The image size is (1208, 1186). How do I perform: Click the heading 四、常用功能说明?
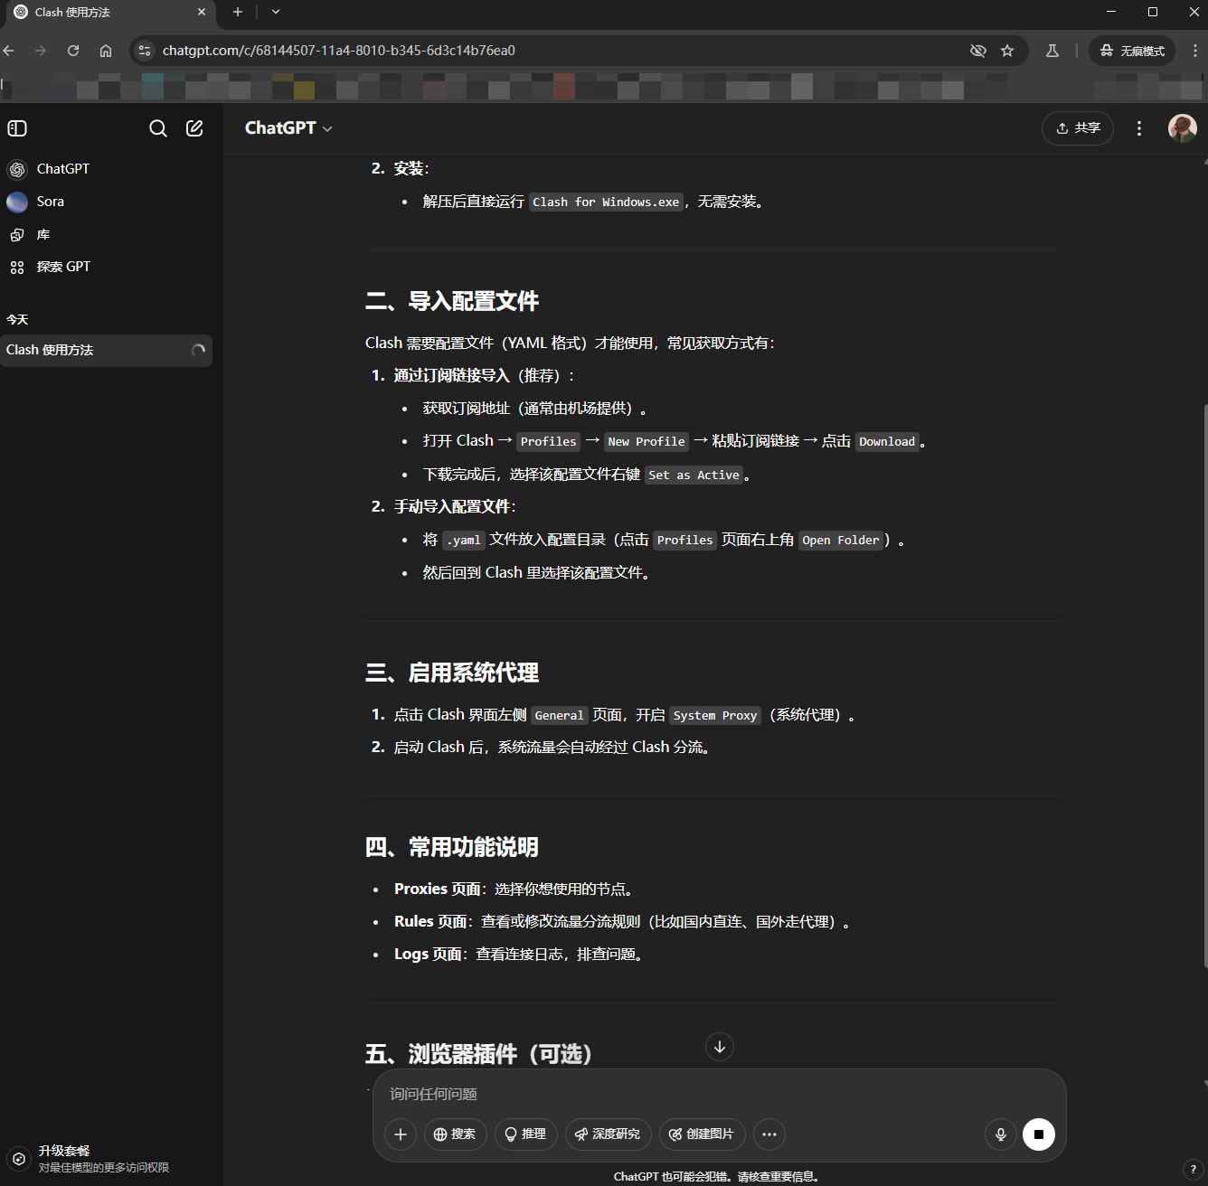point(452,847)
